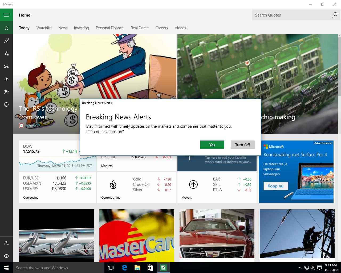Switch to the Careers tab
The height and width of the screenshot is (273, 341).
[x=162, y=28]
